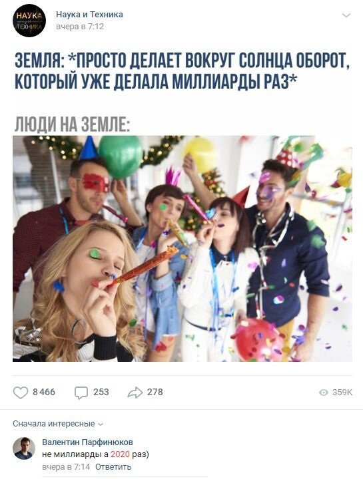Reply to the comment with Ответить

coord(113,467)
